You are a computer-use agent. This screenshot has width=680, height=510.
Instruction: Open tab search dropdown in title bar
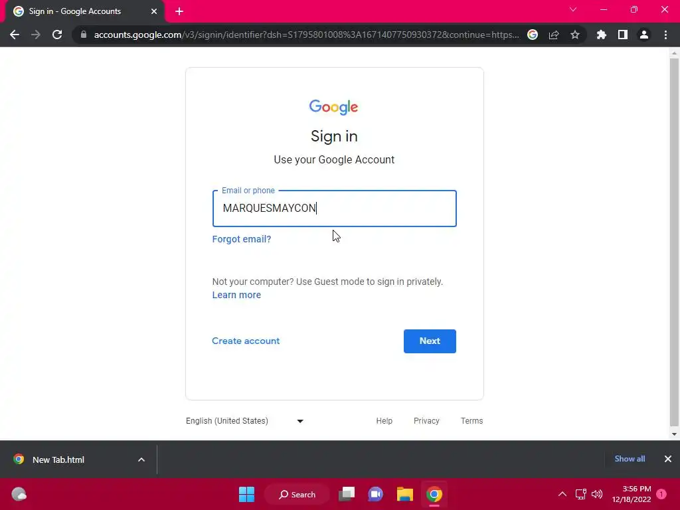point(573,9)
